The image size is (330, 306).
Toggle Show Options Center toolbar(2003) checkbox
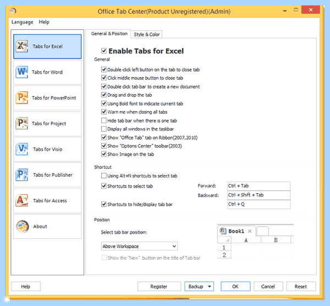click(104, 146)
